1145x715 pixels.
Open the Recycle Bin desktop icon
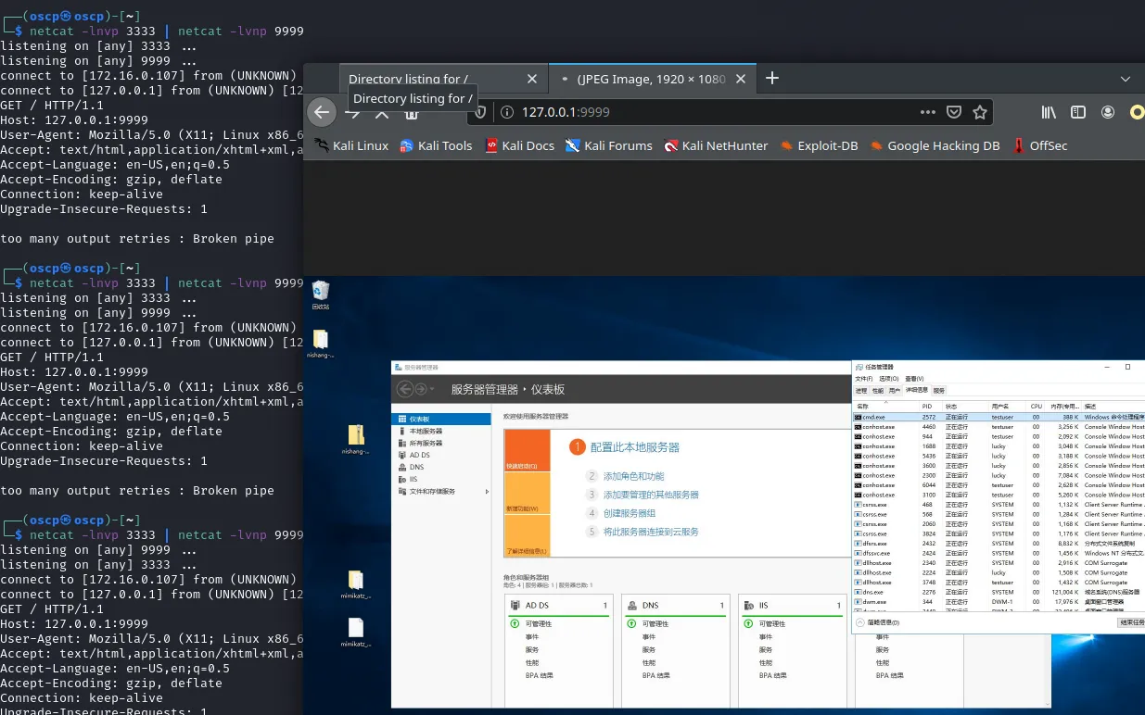[321, 293]
